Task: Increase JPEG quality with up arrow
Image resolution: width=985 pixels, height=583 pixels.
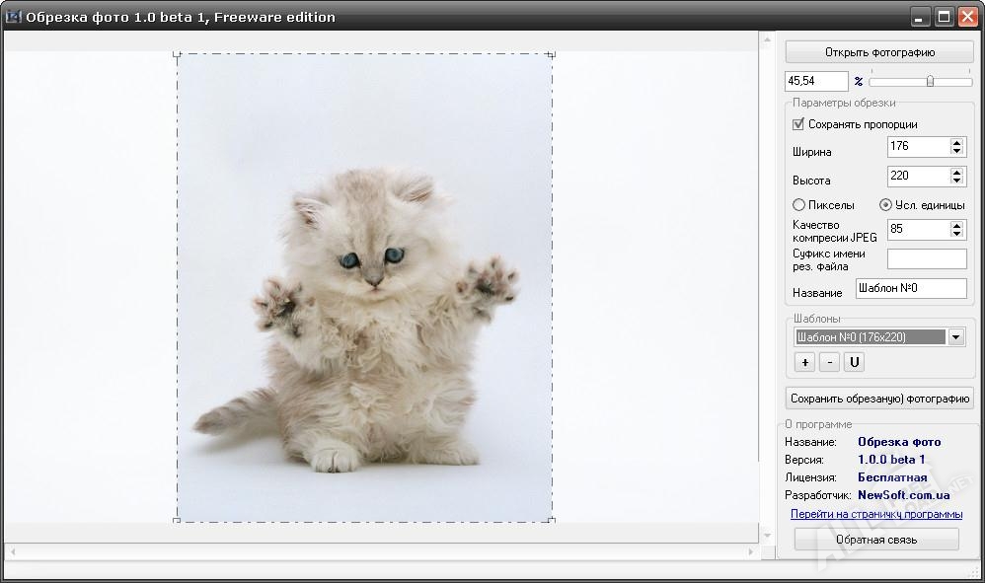Action: coord(956,225)
